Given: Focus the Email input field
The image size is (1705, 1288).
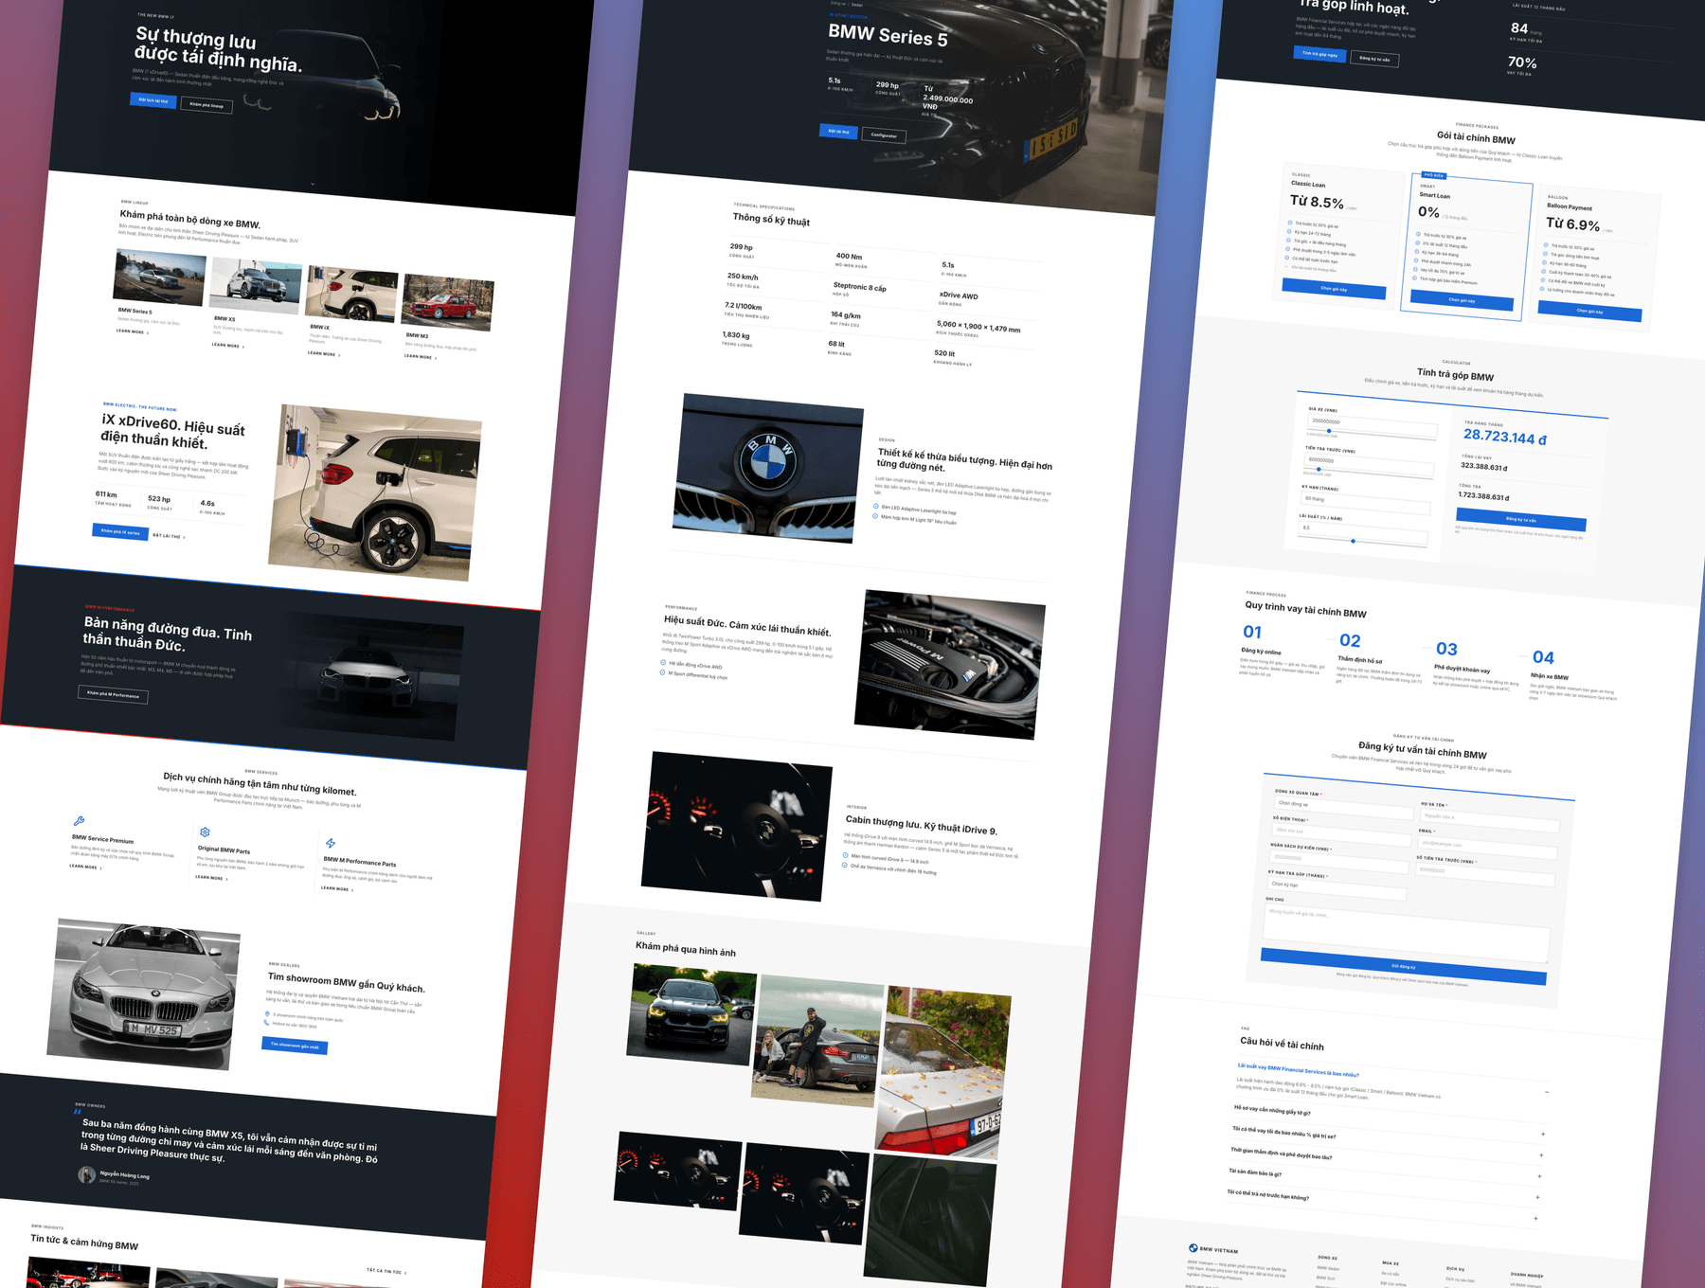Looking at the screenshot, I should (1488, 846).
